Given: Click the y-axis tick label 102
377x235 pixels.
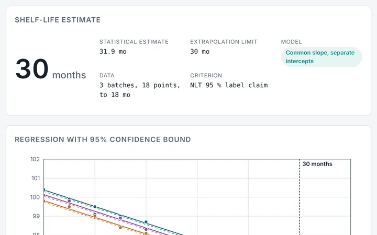Looking at the screenshot, I should [x=35, y=159].
